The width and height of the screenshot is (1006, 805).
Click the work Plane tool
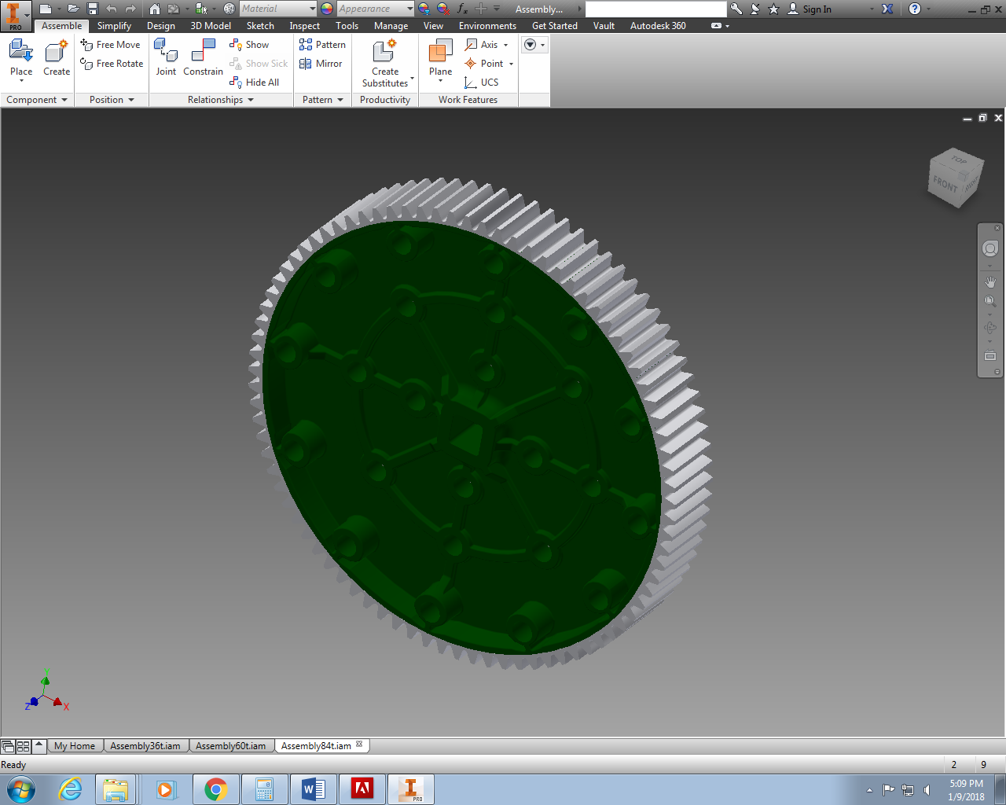[441, 59]
